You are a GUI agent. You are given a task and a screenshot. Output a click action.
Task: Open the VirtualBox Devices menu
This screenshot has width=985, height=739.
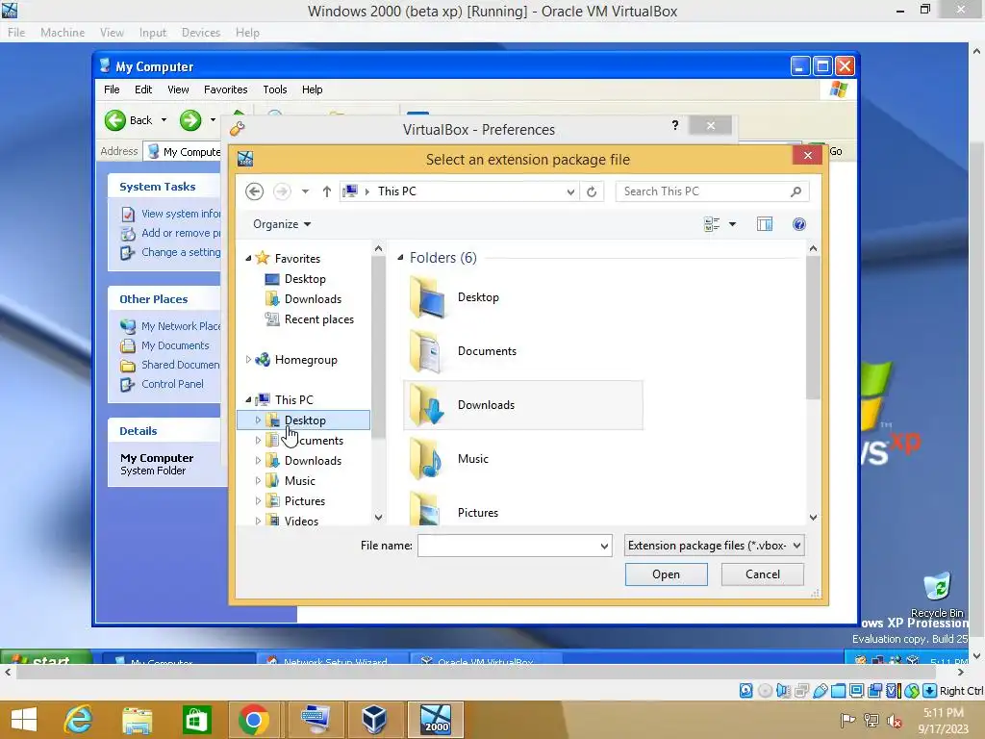pyautogui.click(x=201, y=33)
